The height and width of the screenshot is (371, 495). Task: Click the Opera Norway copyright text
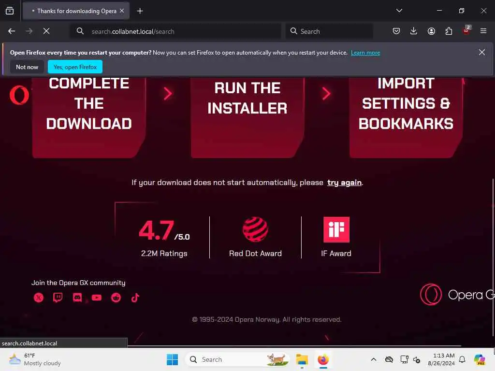pos(267,320)
